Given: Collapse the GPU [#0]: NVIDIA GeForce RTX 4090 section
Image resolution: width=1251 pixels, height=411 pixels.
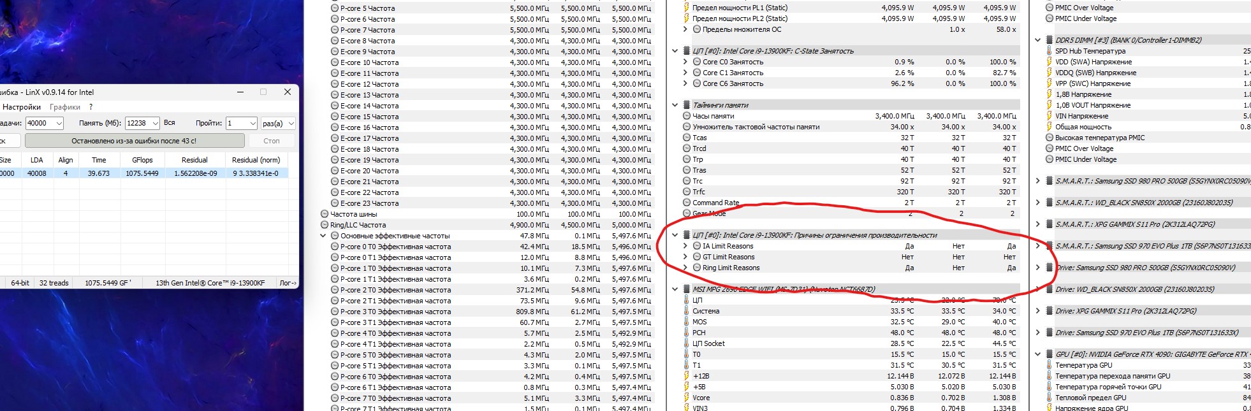Looking at the screenshot, I should coord(1037,354).
